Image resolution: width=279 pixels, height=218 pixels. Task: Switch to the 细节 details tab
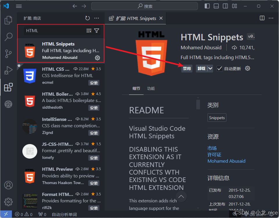pyautogui.click(x=136, y=88)
